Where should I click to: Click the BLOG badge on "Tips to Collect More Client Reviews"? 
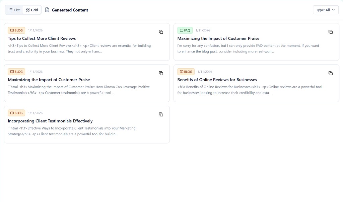16,30
